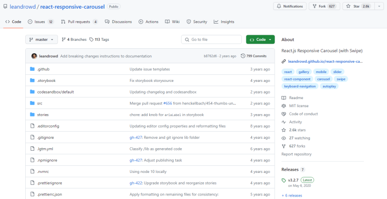Open the v3.2.7 latest release
This screenshot has width=387, height=199.
pyautogui.click(x=293, y=180)
